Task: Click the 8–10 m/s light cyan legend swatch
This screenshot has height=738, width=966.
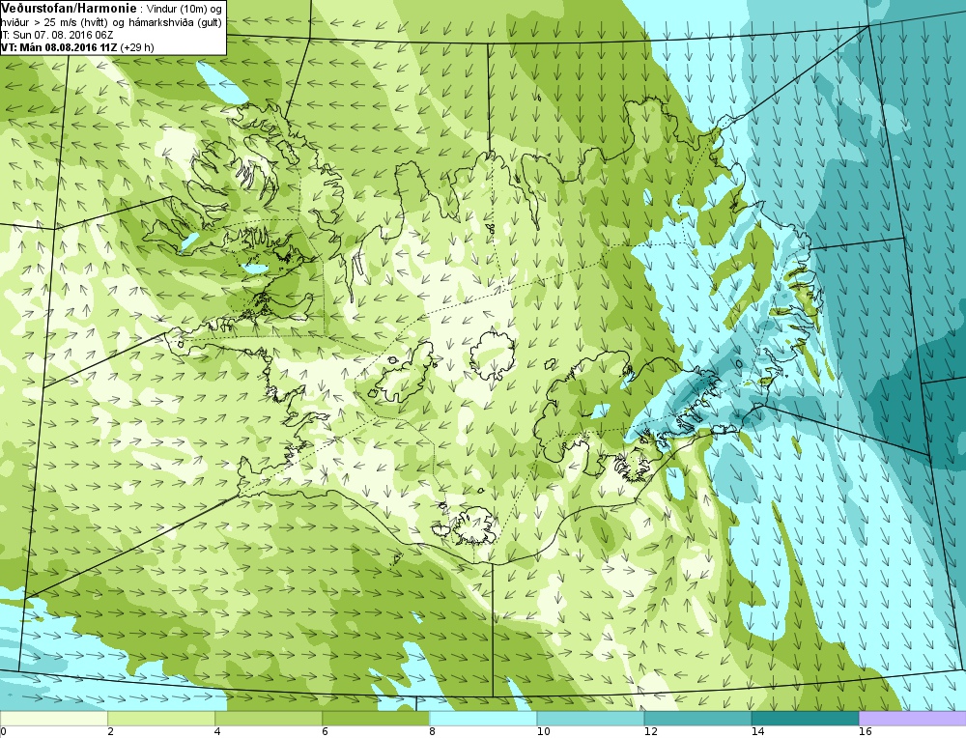Action: coord(483,719)
